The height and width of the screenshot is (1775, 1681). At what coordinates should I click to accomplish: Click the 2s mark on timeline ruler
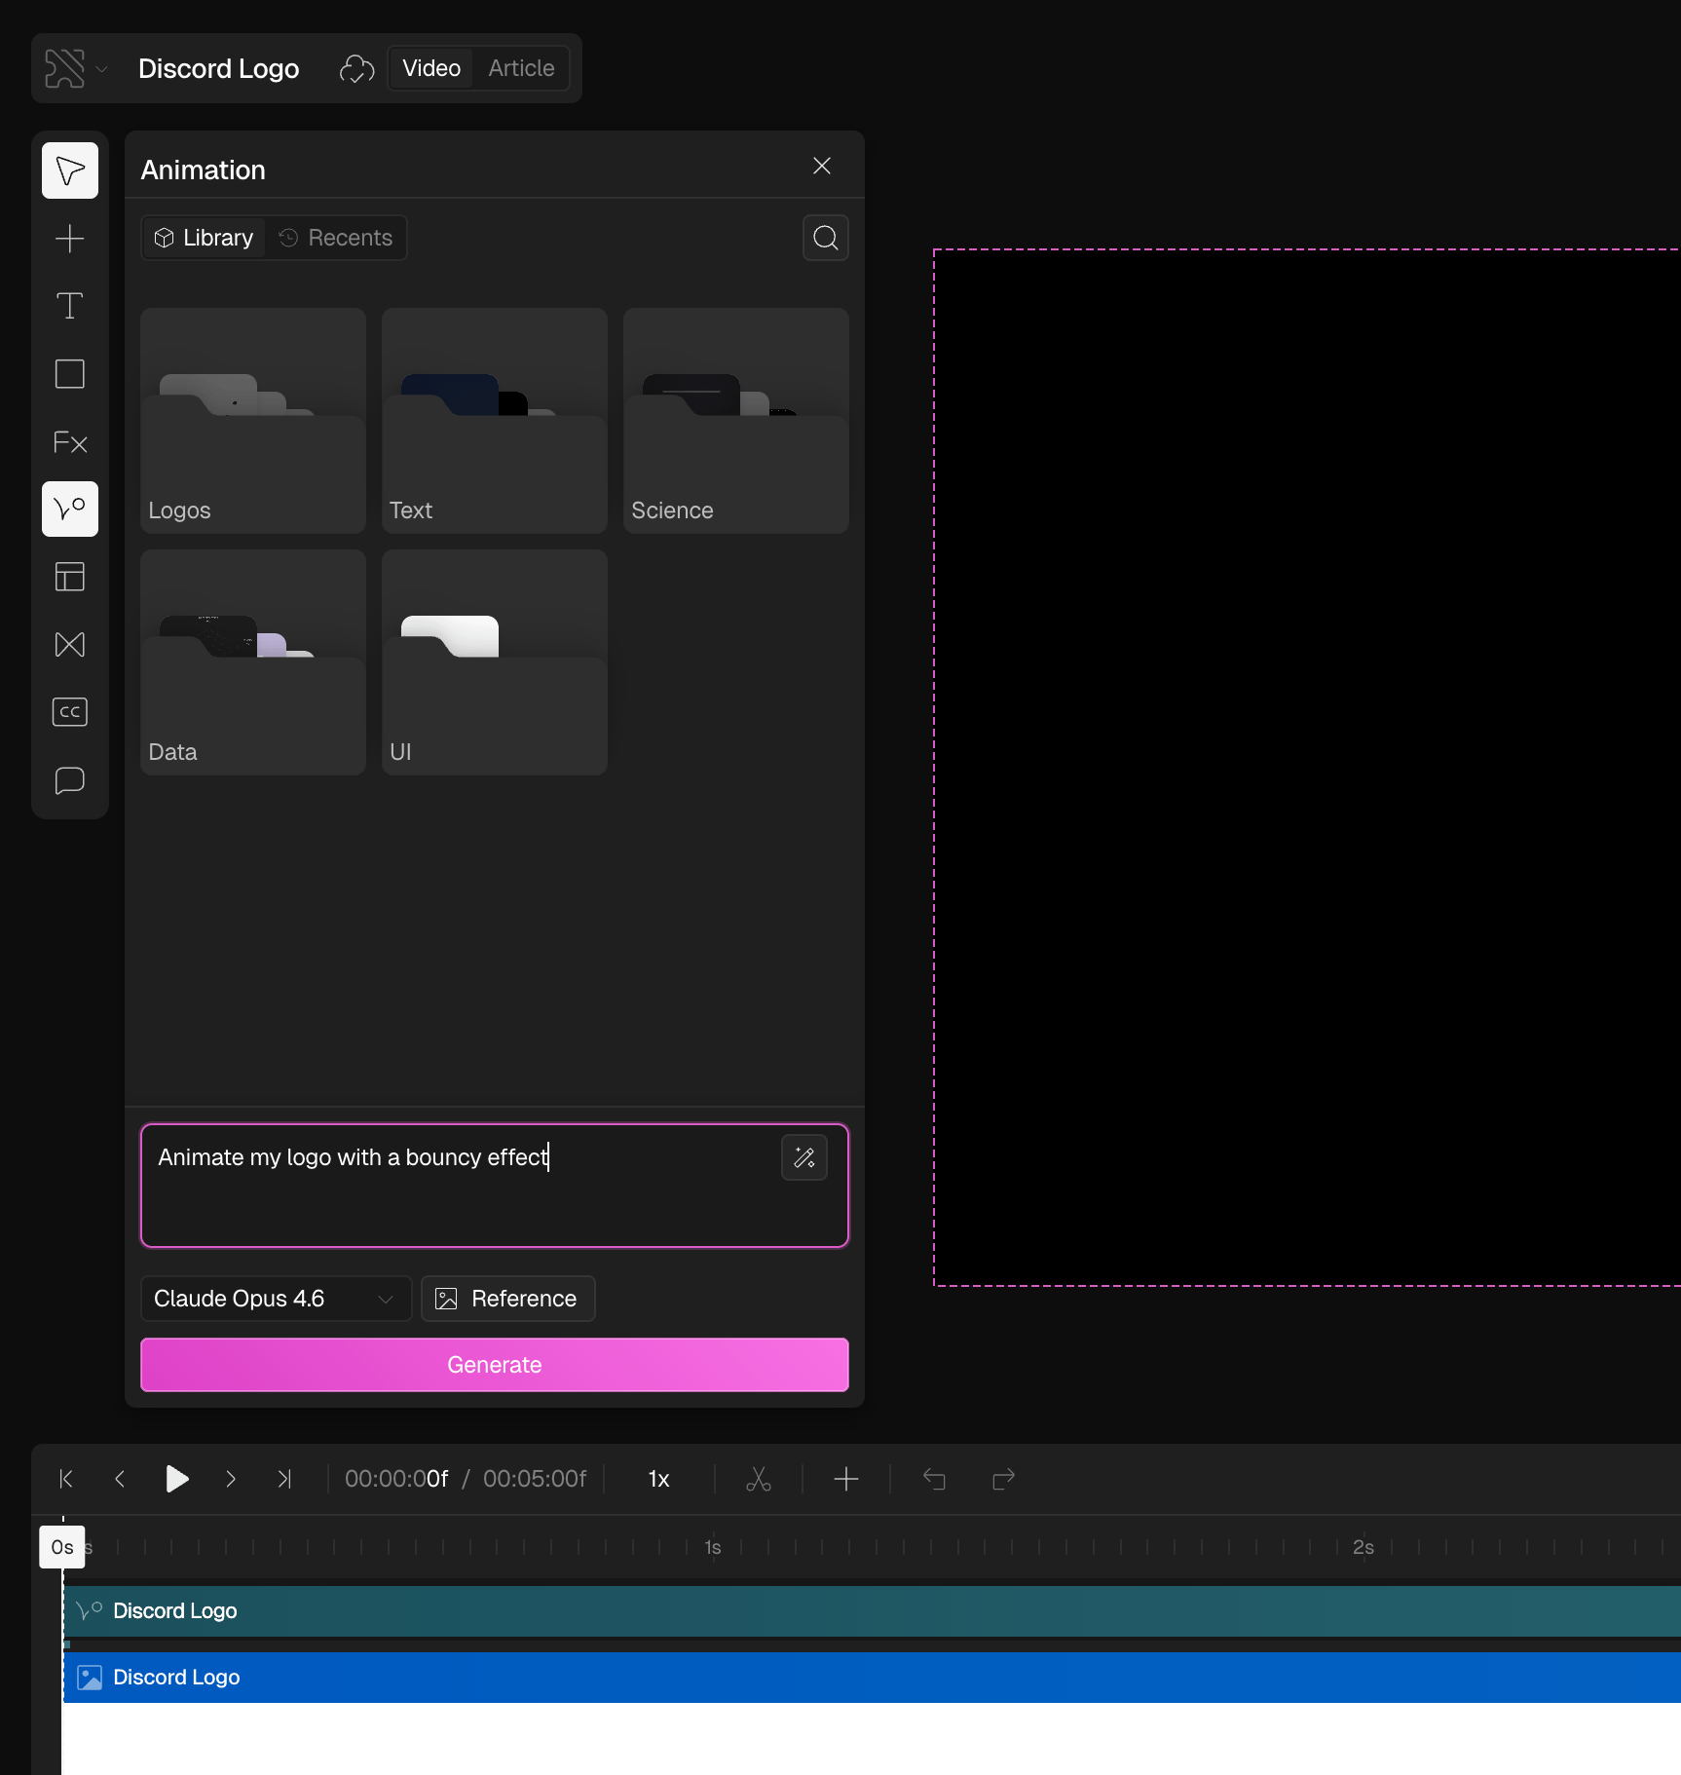(x=1363, y=1547)
